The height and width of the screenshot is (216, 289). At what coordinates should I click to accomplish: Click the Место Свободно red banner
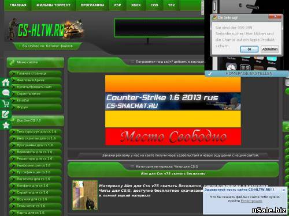point(173,137)
